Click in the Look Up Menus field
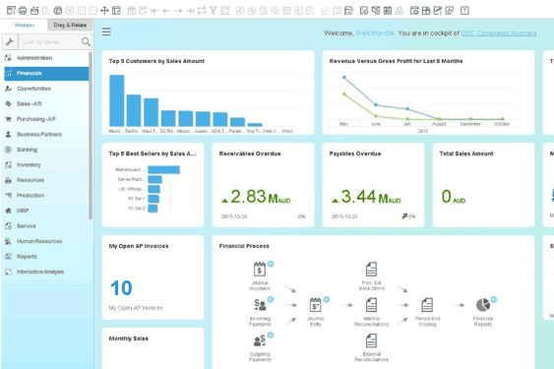The width and height of the screenshot is (554, 369). coord(49,41)
